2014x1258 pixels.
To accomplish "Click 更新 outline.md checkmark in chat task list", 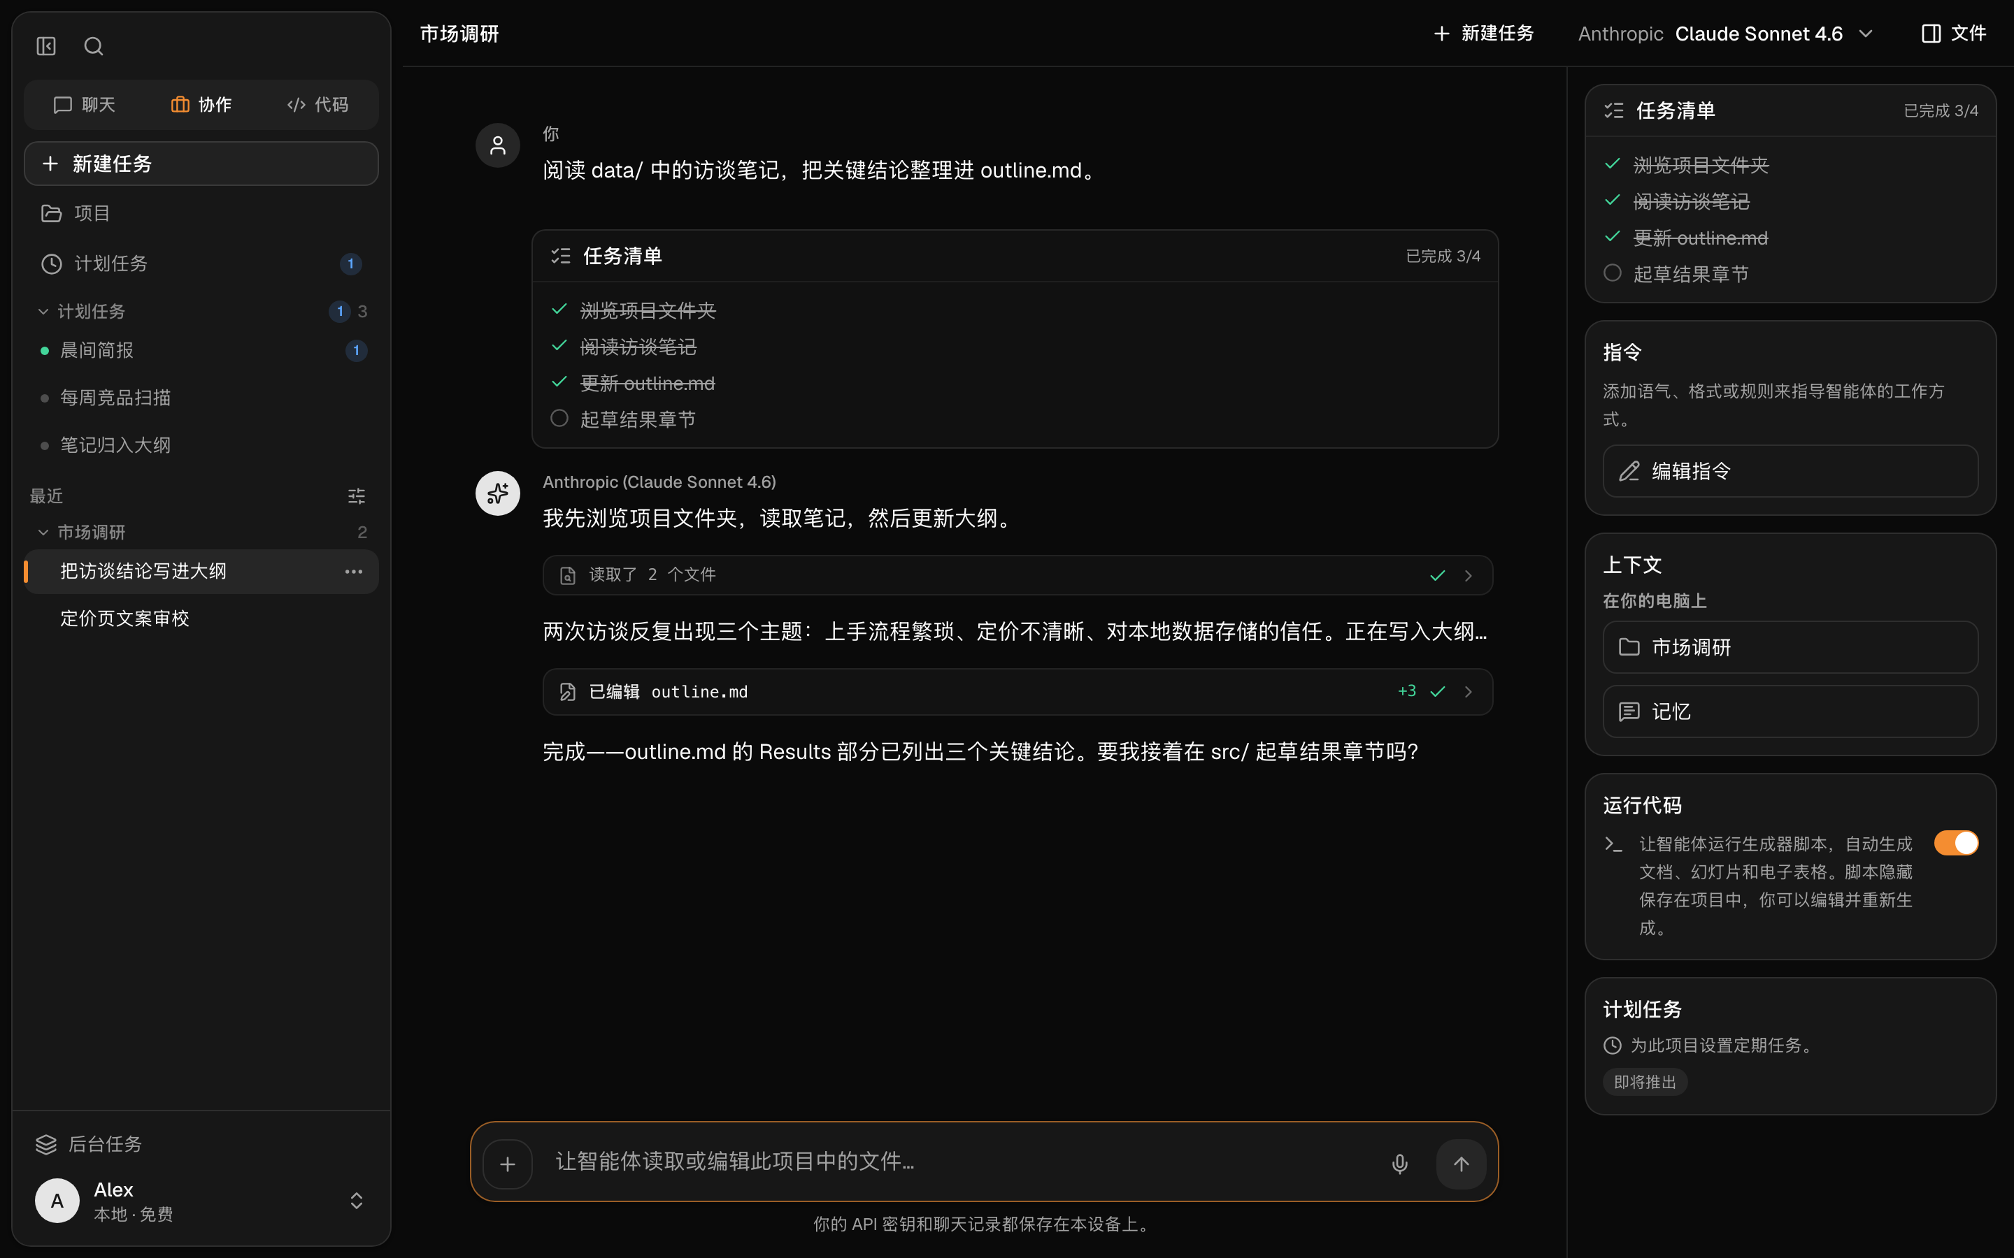I will point(559,382).
